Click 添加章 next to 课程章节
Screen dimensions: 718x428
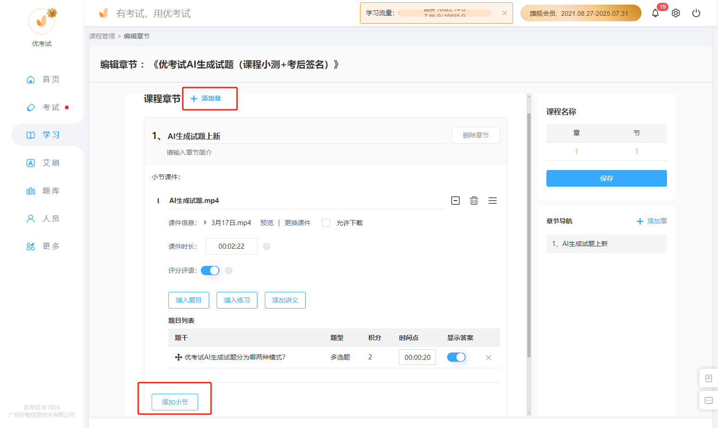click(206, 98)
